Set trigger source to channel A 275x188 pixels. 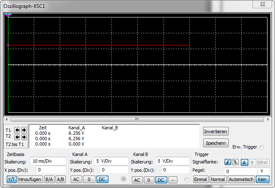244,163
